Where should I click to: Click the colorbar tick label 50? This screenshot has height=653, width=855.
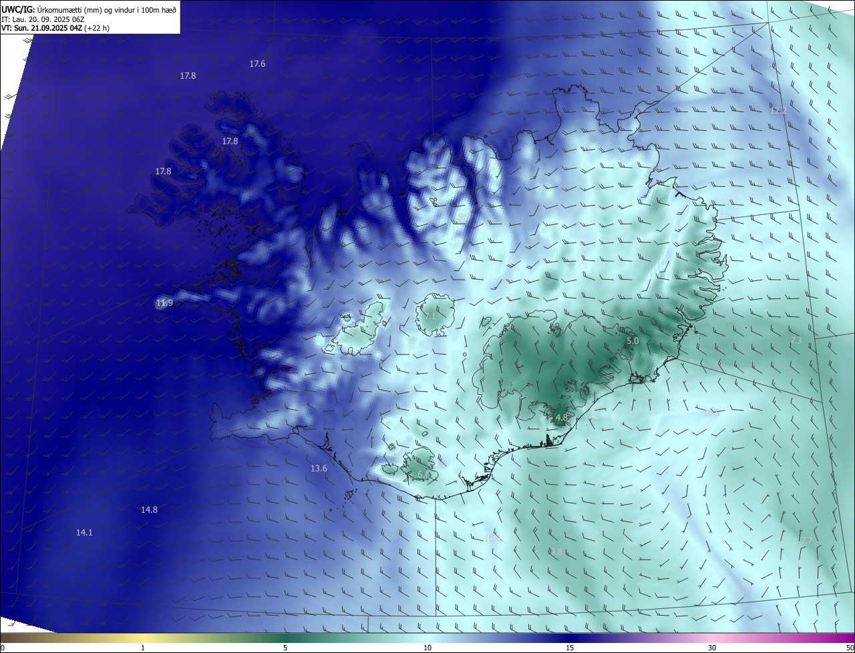[x=850, y=648]
